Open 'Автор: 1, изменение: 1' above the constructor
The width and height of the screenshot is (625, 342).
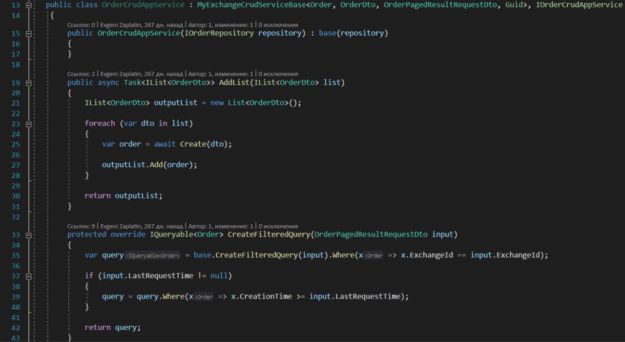pyautogui.click(x=221, y=24)
